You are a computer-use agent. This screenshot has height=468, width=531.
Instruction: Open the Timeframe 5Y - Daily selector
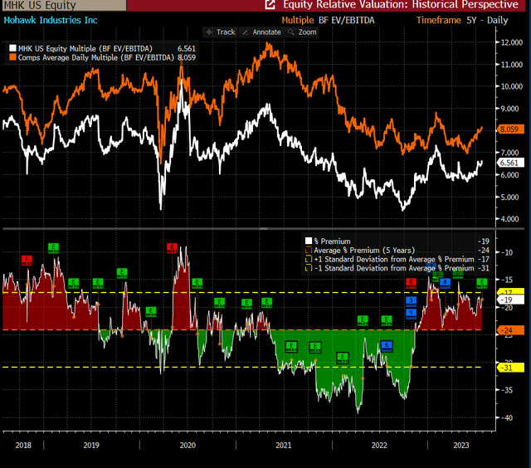pos(462,20)
